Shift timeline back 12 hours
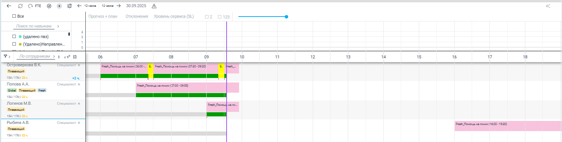Screen dimensions: 562x142 click(x=79, y=6)
